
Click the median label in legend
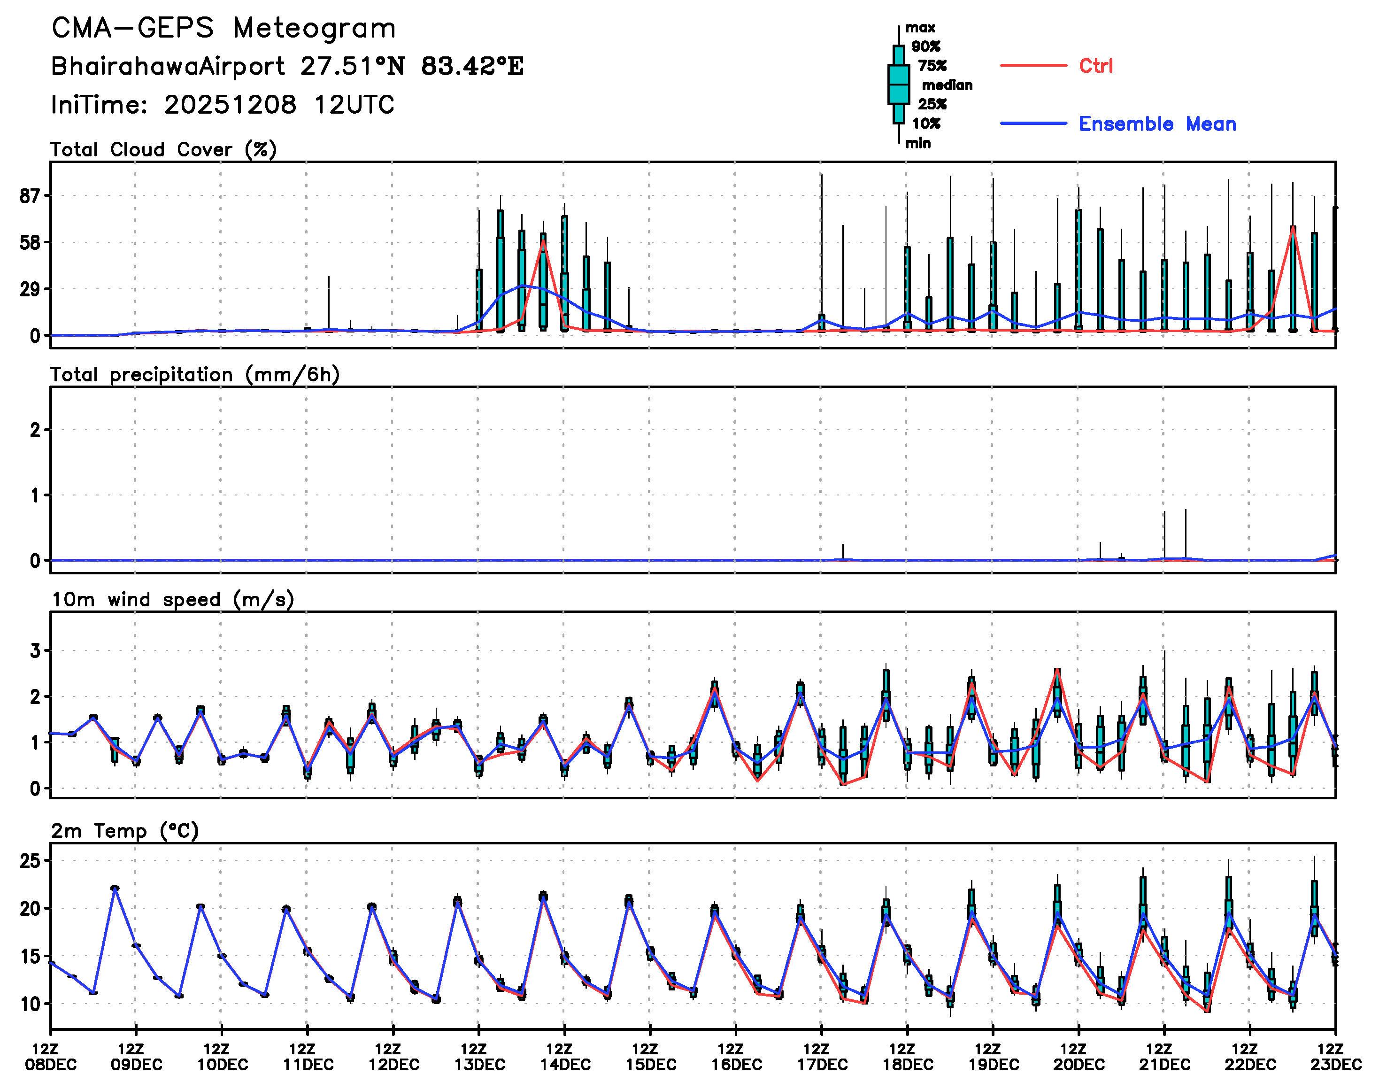pos(947,85)
